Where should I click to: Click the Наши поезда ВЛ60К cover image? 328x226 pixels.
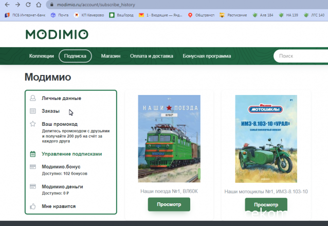pos(169,139)
